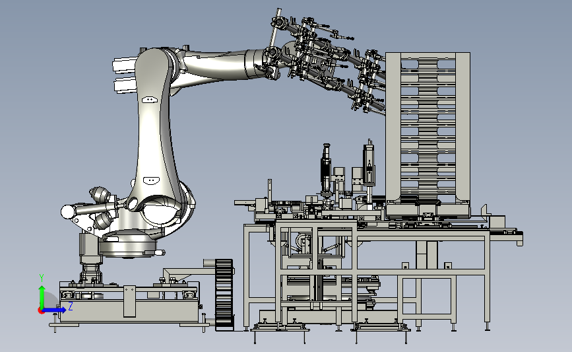Viewport: 572px width, 352px height.
Task: Click the red origin point of the axis triad
Action: click(x=41, y=311)
